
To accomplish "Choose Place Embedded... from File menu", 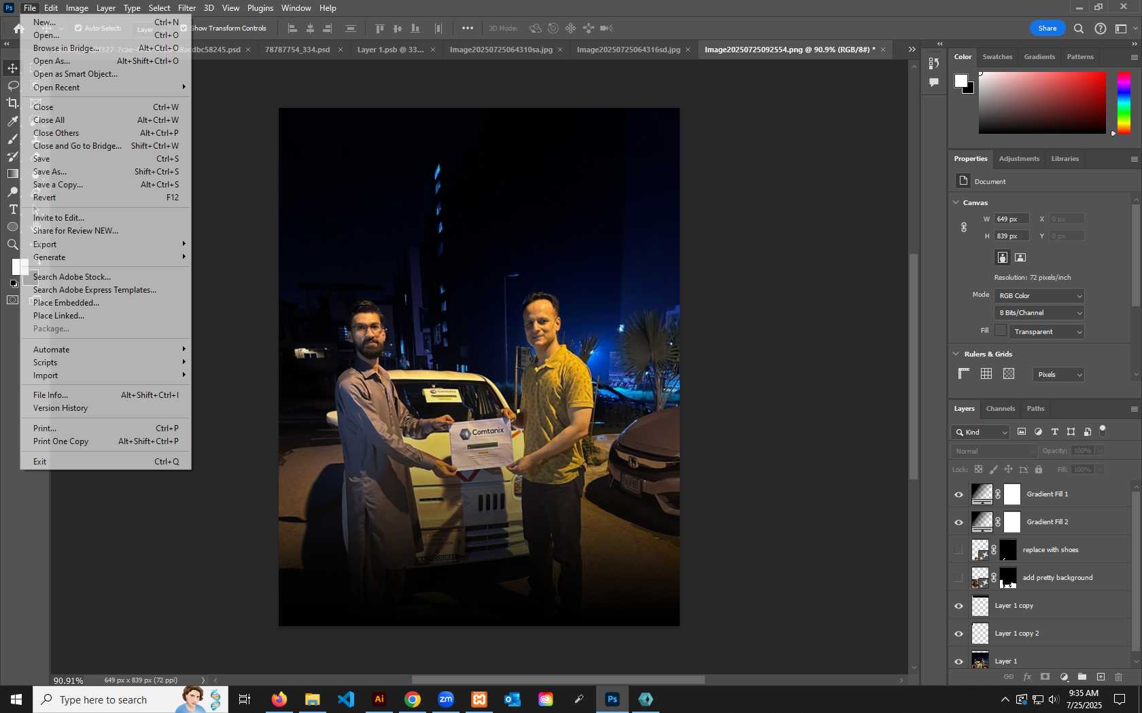I will tap(106, 303).
